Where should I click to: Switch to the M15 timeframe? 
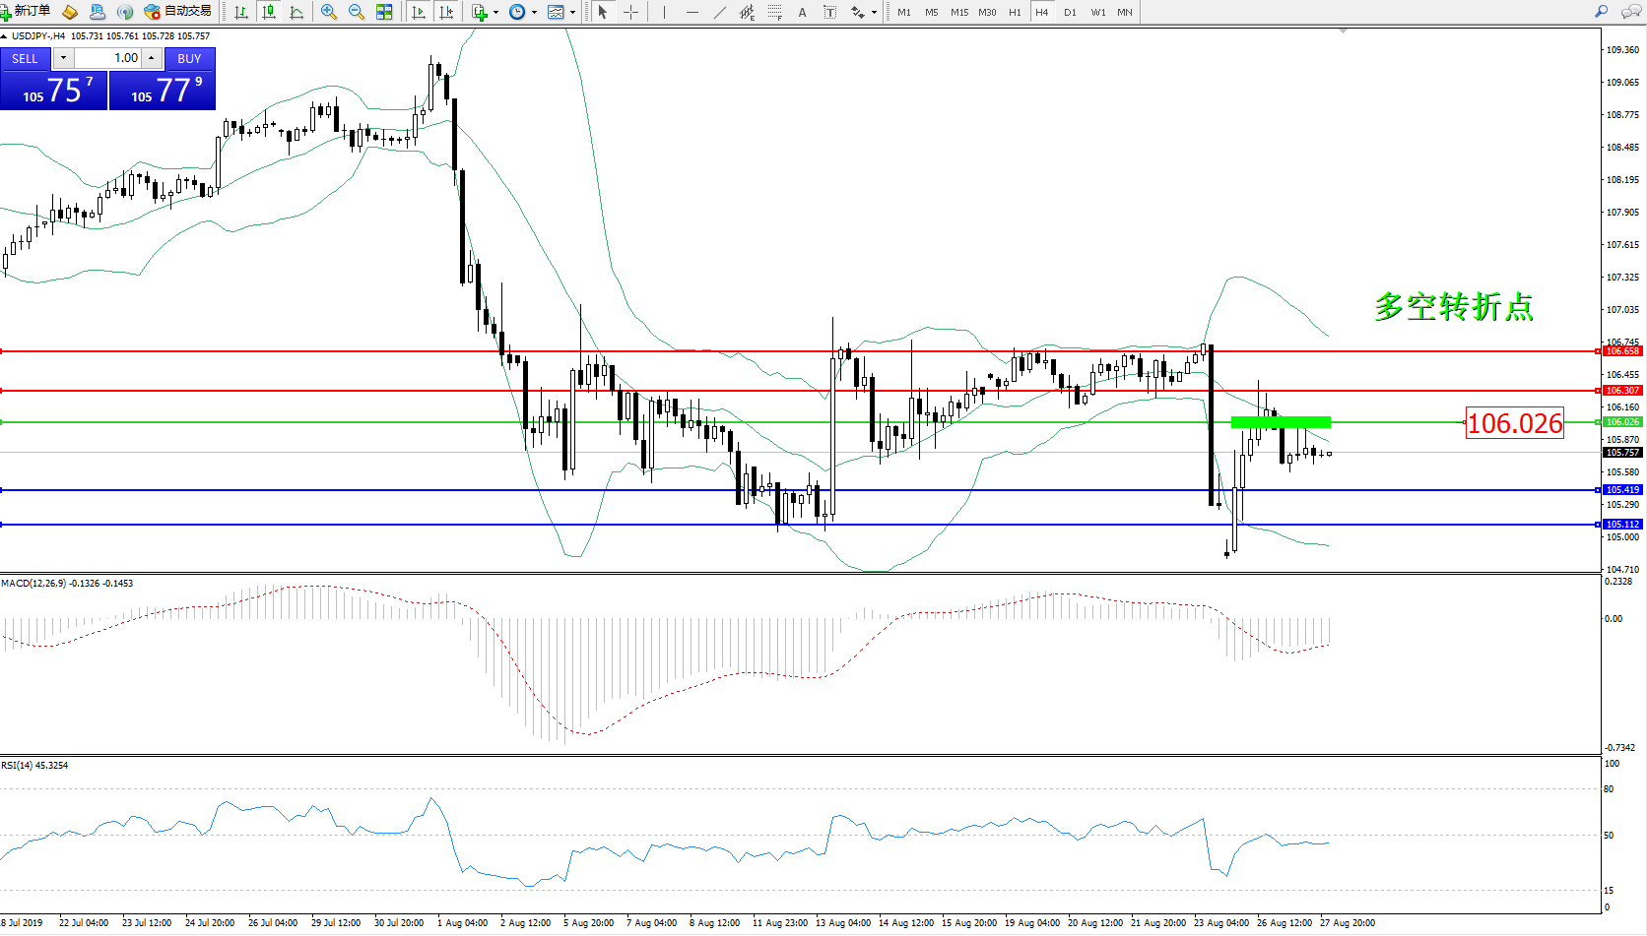coord(958,12)
